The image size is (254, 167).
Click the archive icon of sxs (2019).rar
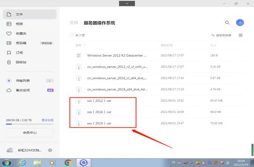(79, 124)
